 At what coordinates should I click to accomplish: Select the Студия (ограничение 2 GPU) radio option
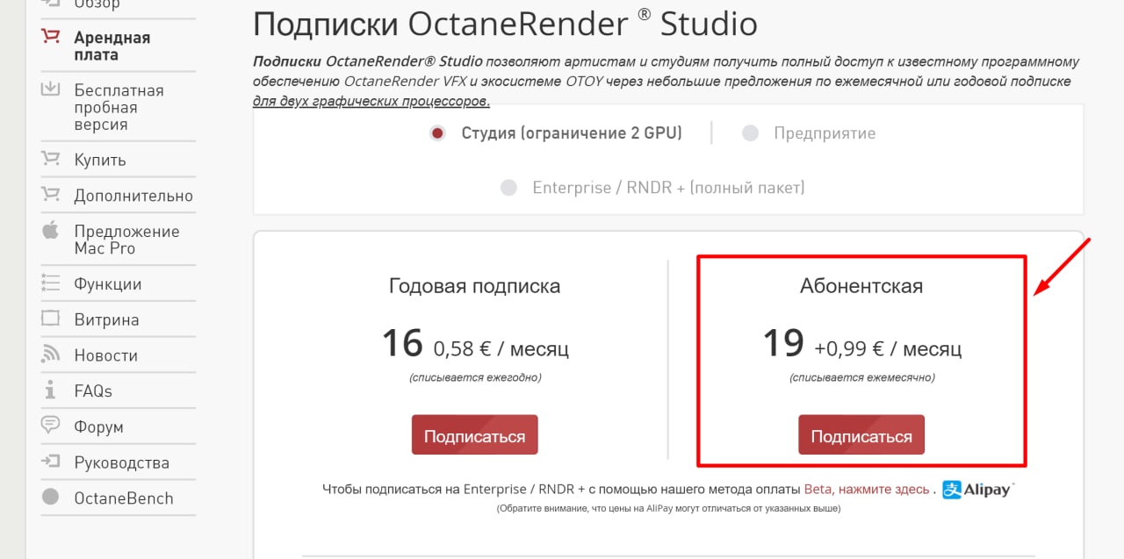coord(436,133)
